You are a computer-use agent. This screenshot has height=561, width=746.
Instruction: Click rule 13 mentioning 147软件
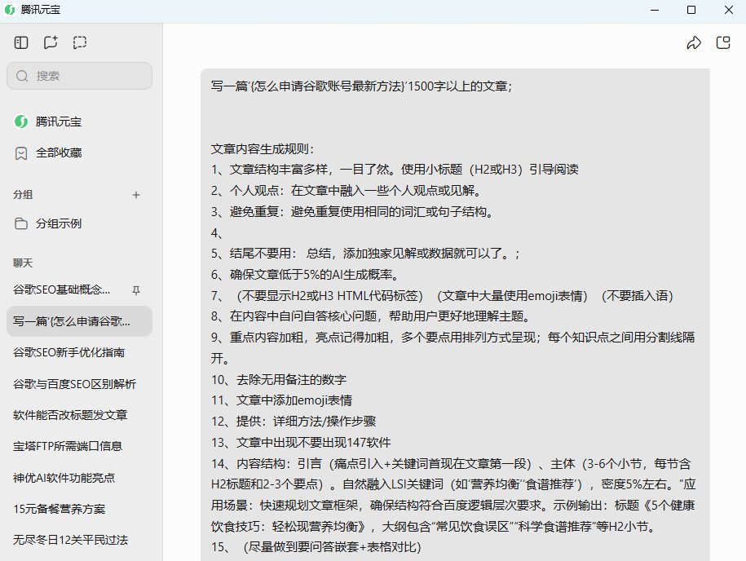click(301, 443)
